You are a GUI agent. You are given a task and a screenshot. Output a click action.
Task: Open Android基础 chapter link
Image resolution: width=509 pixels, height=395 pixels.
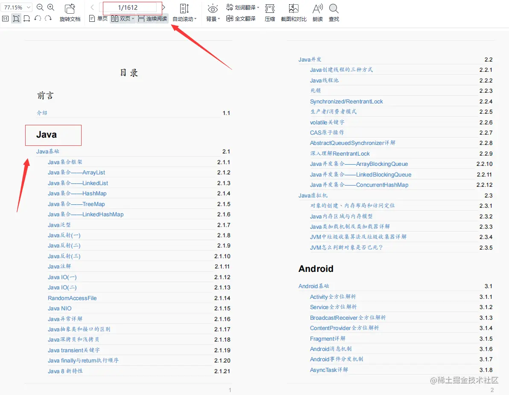tap(313, 286)
